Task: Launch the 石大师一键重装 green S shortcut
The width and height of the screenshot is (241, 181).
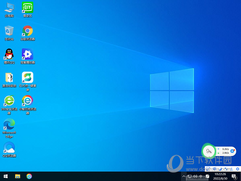Action: pos(28,81)
